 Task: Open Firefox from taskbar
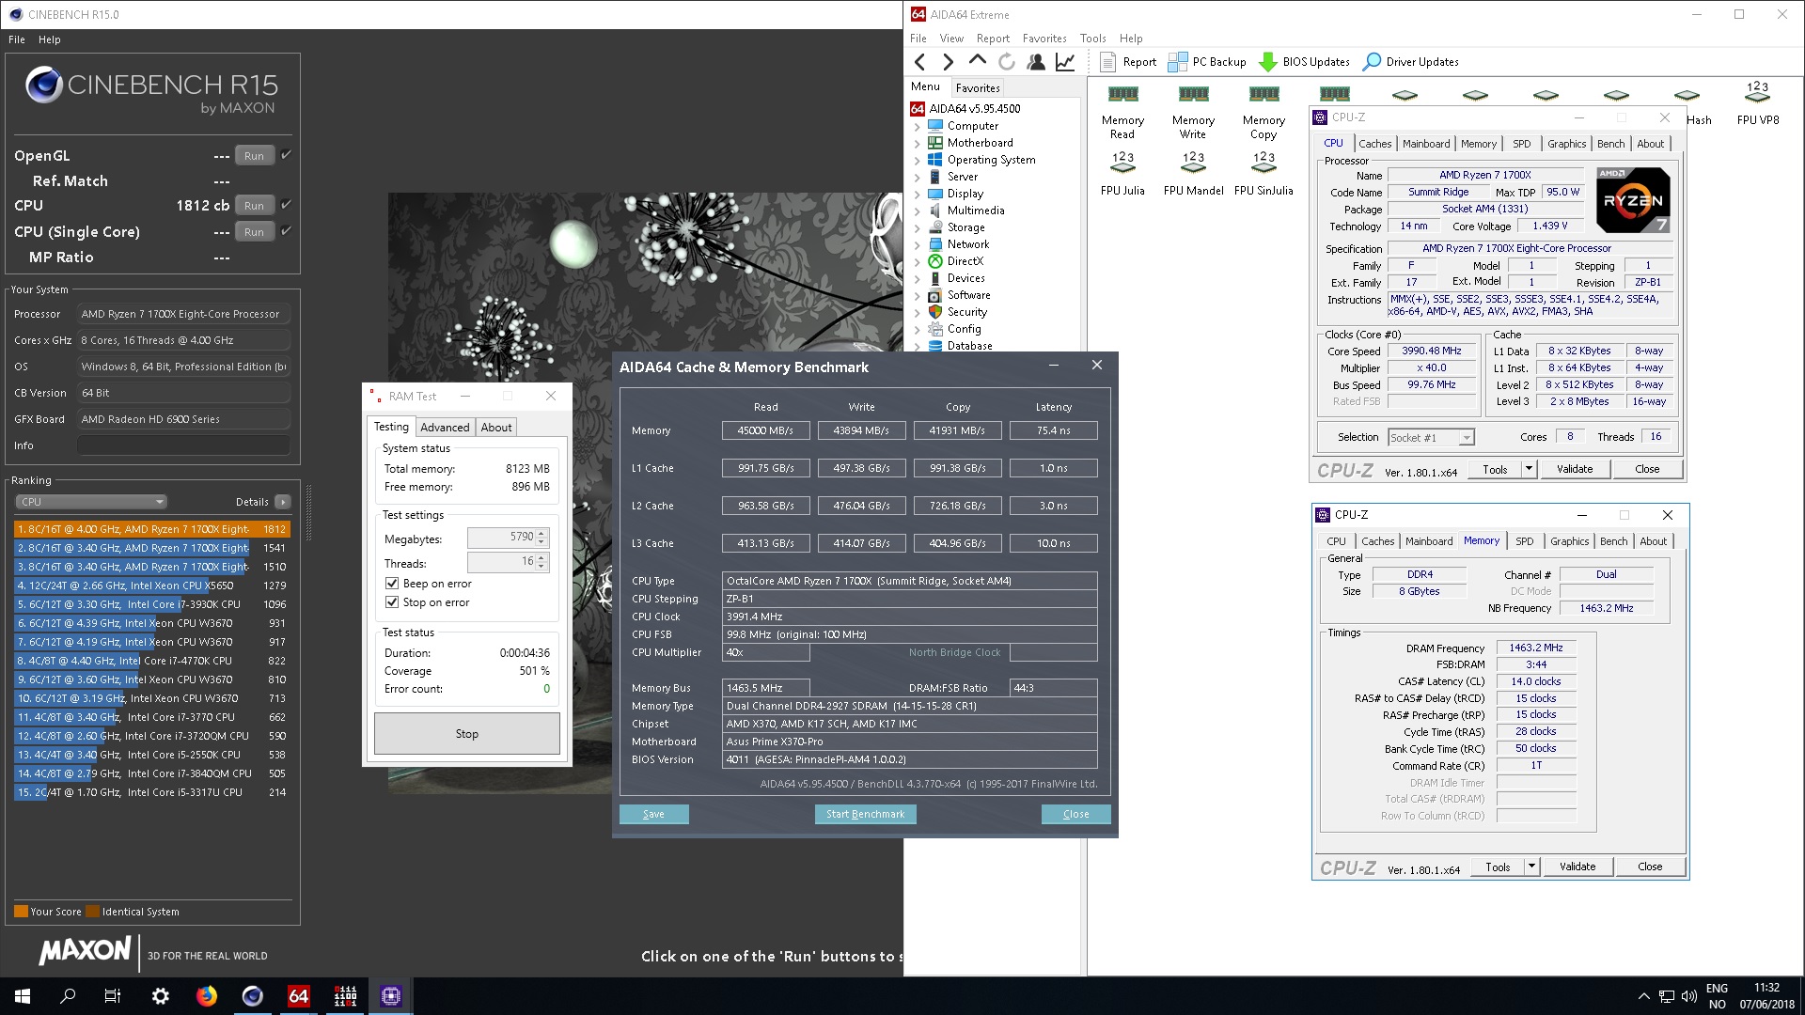(x=206, y=996)
